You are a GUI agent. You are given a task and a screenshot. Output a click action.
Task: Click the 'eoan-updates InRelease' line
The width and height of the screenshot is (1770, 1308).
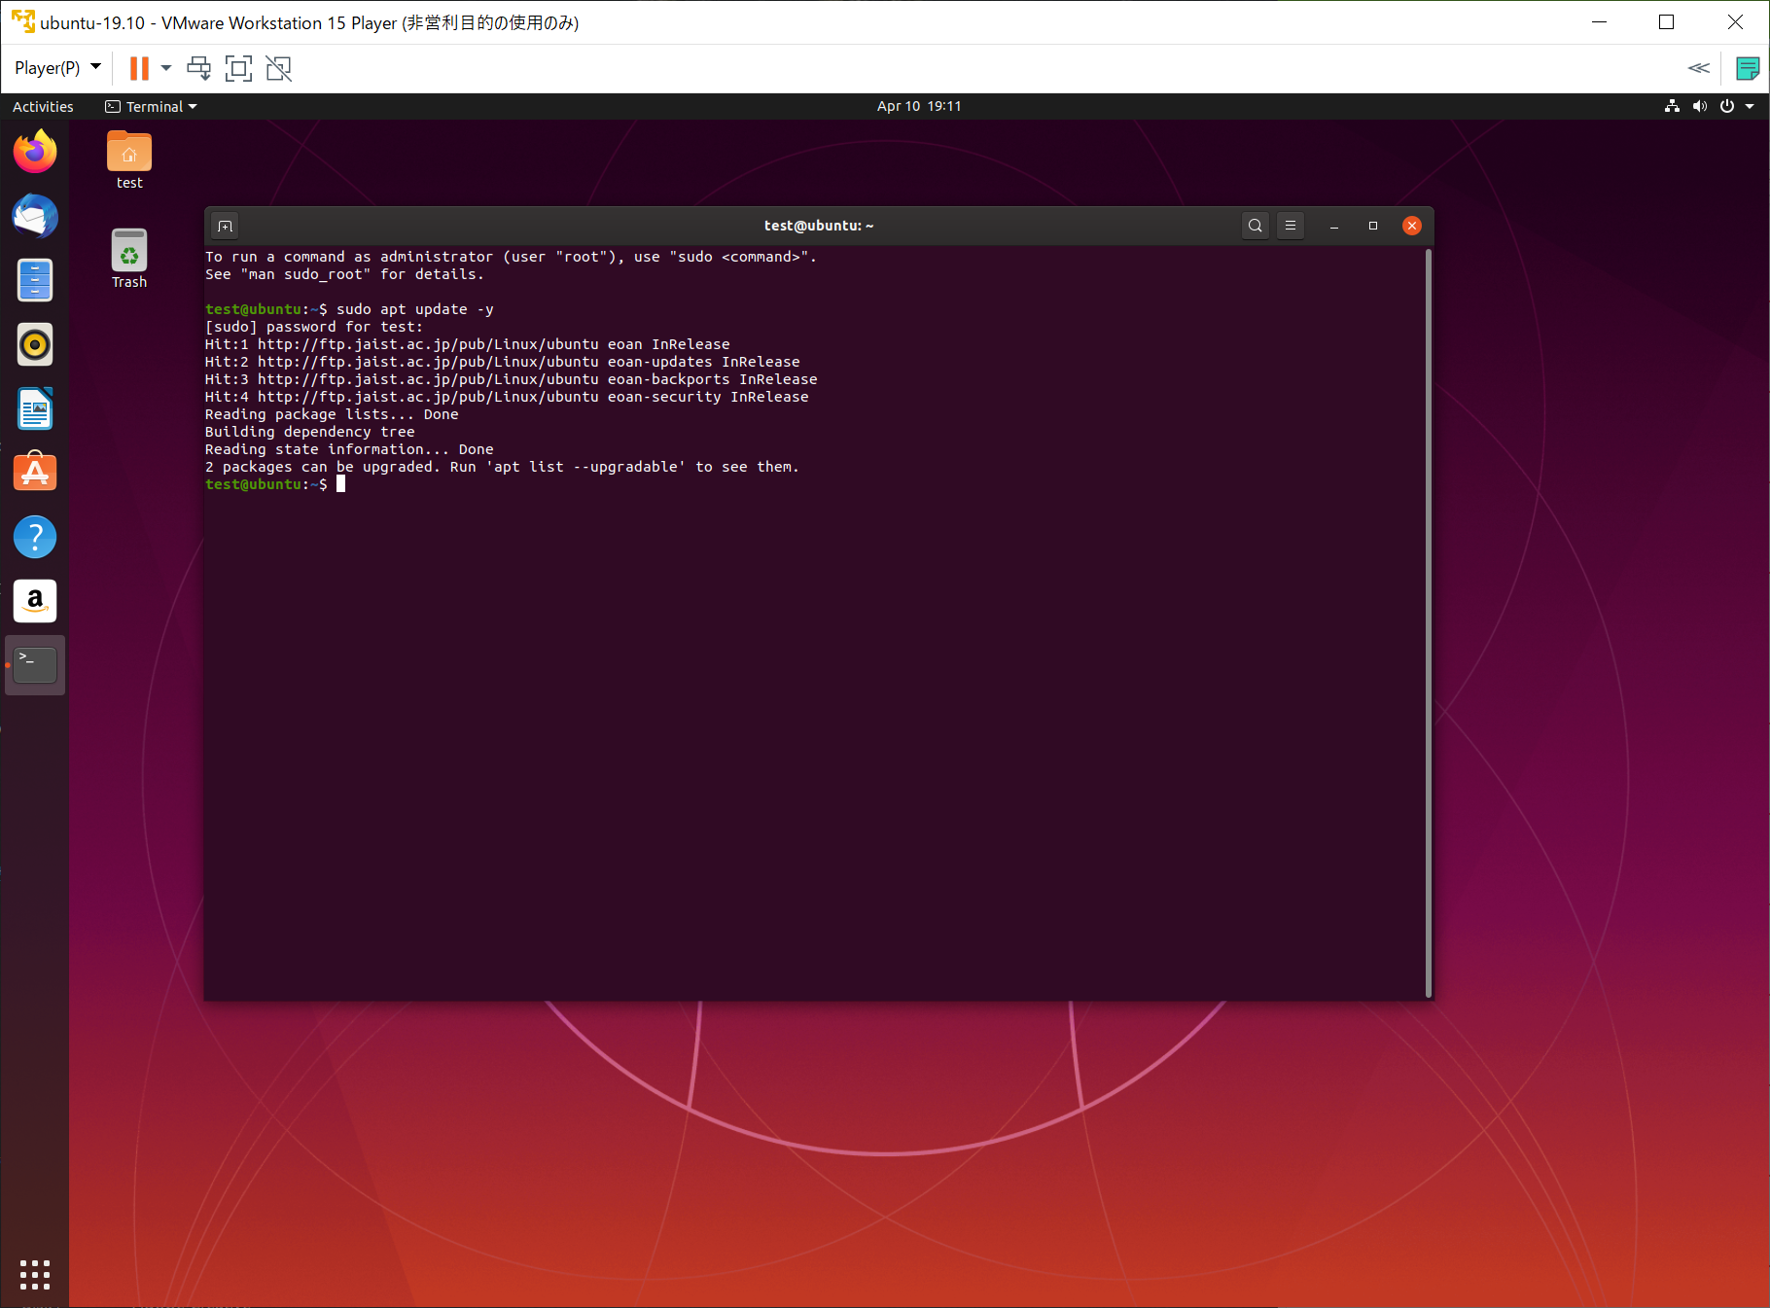pyautogui.click(x=503, y=362)
